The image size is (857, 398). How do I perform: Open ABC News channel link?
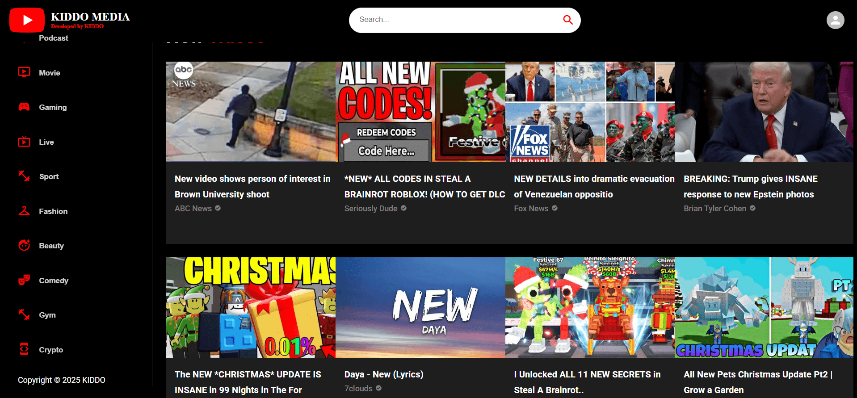point(193,209)
